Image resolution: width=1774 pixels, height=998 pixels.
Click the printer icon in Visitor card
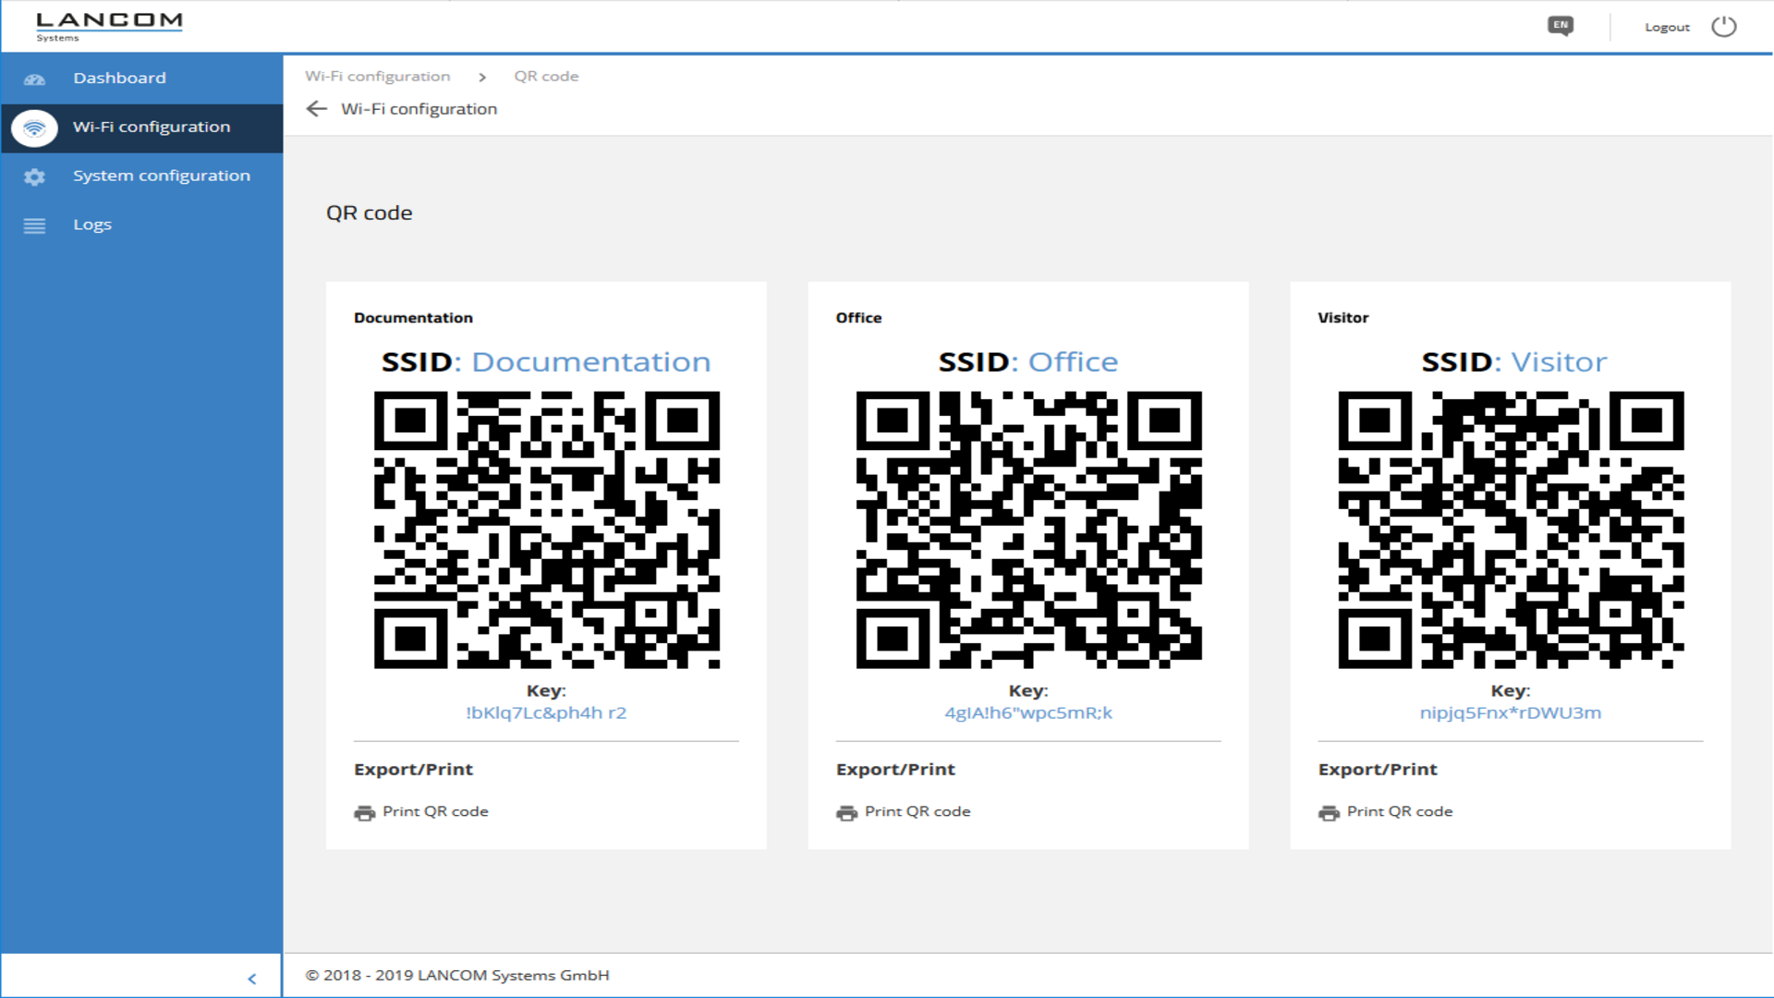coord(1329,813)
